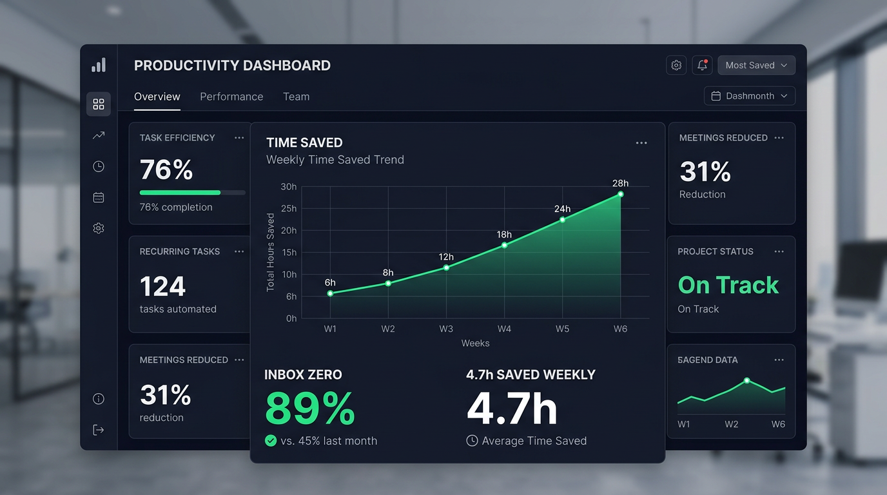Open the settings gear icon in sidebar

tap(99, 228)
